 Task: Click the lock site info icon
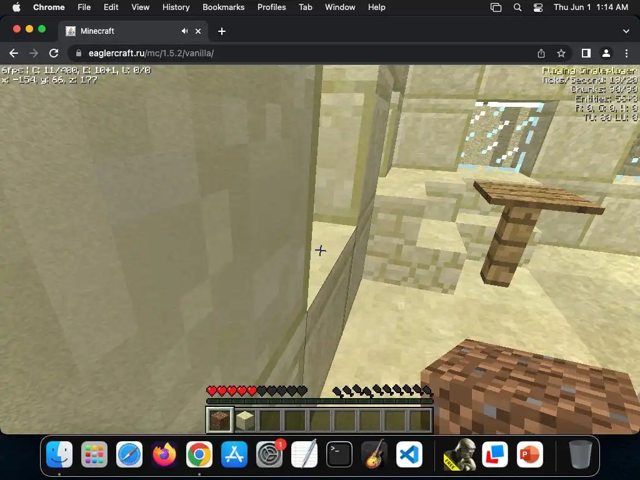[79, 53]
